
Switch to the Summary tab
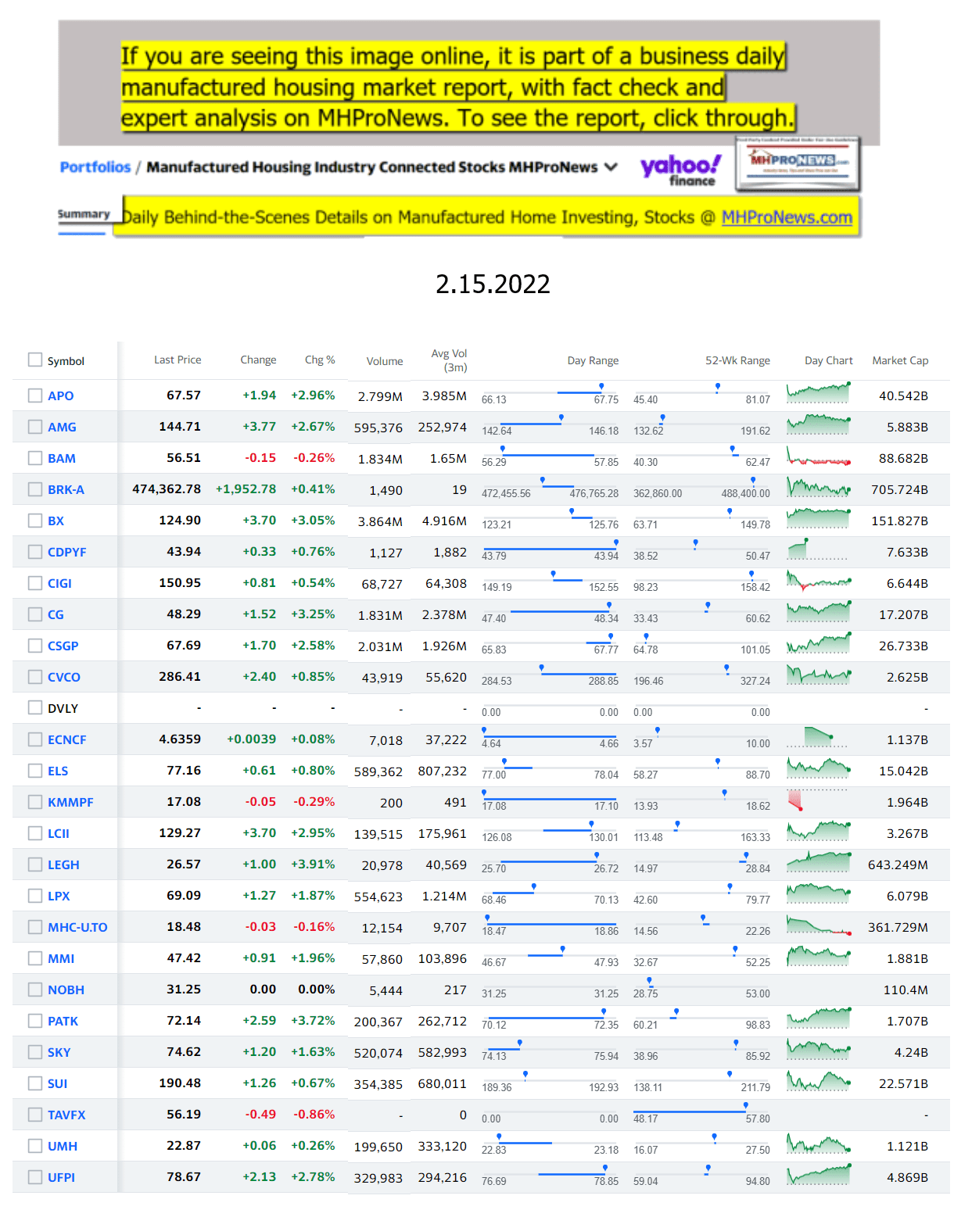click(83, 214)
